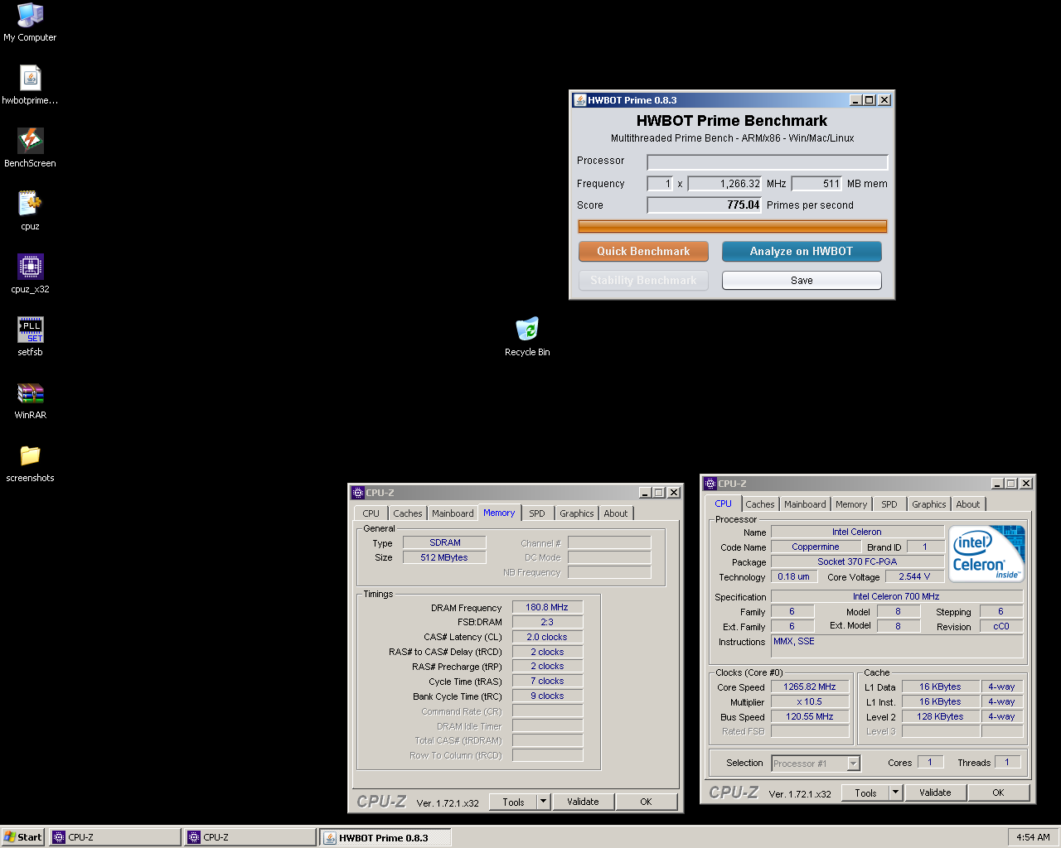The width and height of the screenshot is (1061, 848).
Task: Open SPD tab in right CPU-Z window
Action: 889,504
